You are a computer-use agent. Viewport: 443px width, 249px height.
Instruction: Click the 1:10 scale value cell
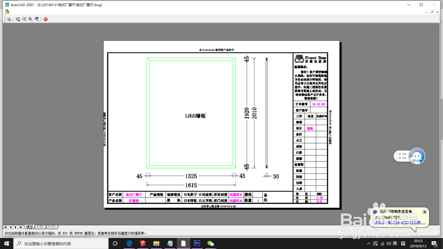[319, 198]
